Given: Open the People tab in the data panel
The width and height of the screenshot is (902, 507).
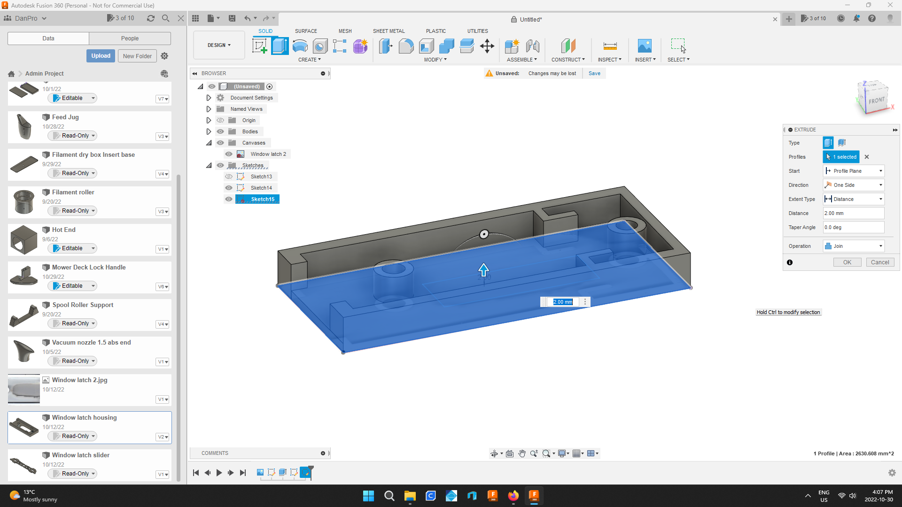Looking at the screenshot, I should tap(130, 38).
